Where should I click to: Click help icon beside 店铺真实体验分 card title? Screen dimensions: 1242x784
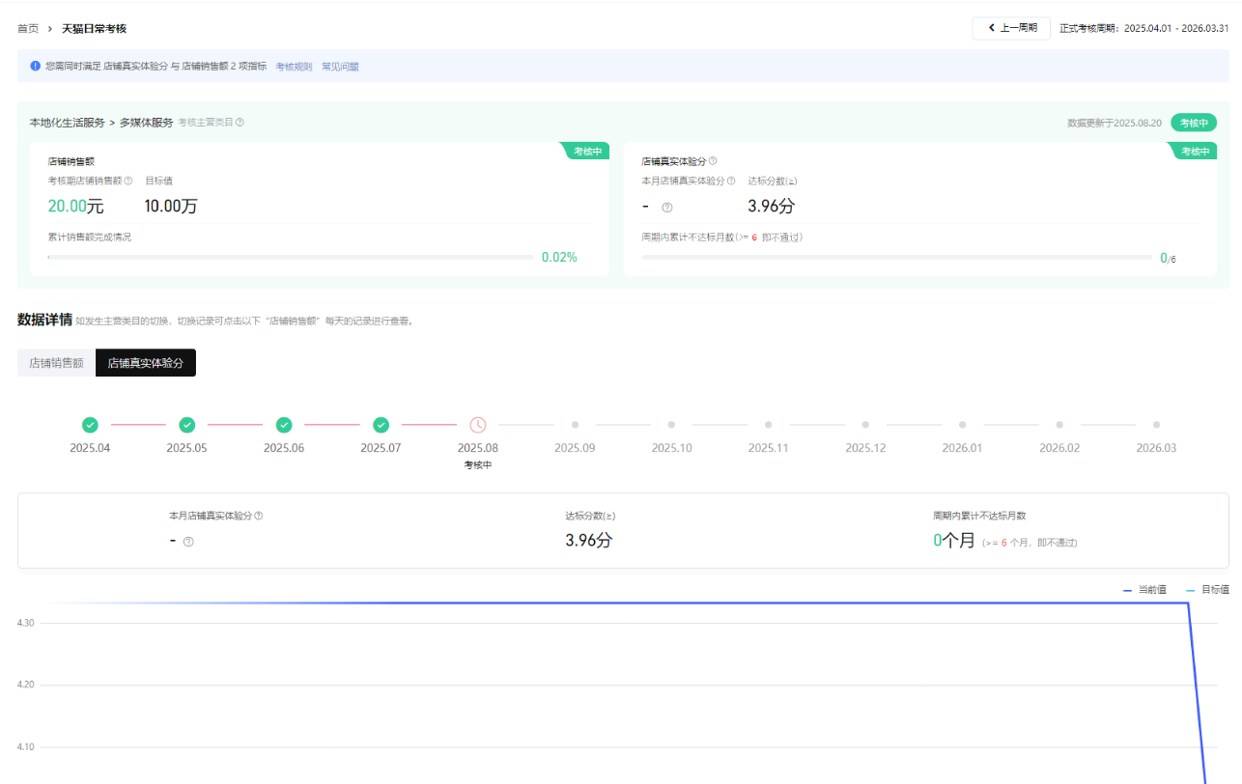click(x=713, y=161)
